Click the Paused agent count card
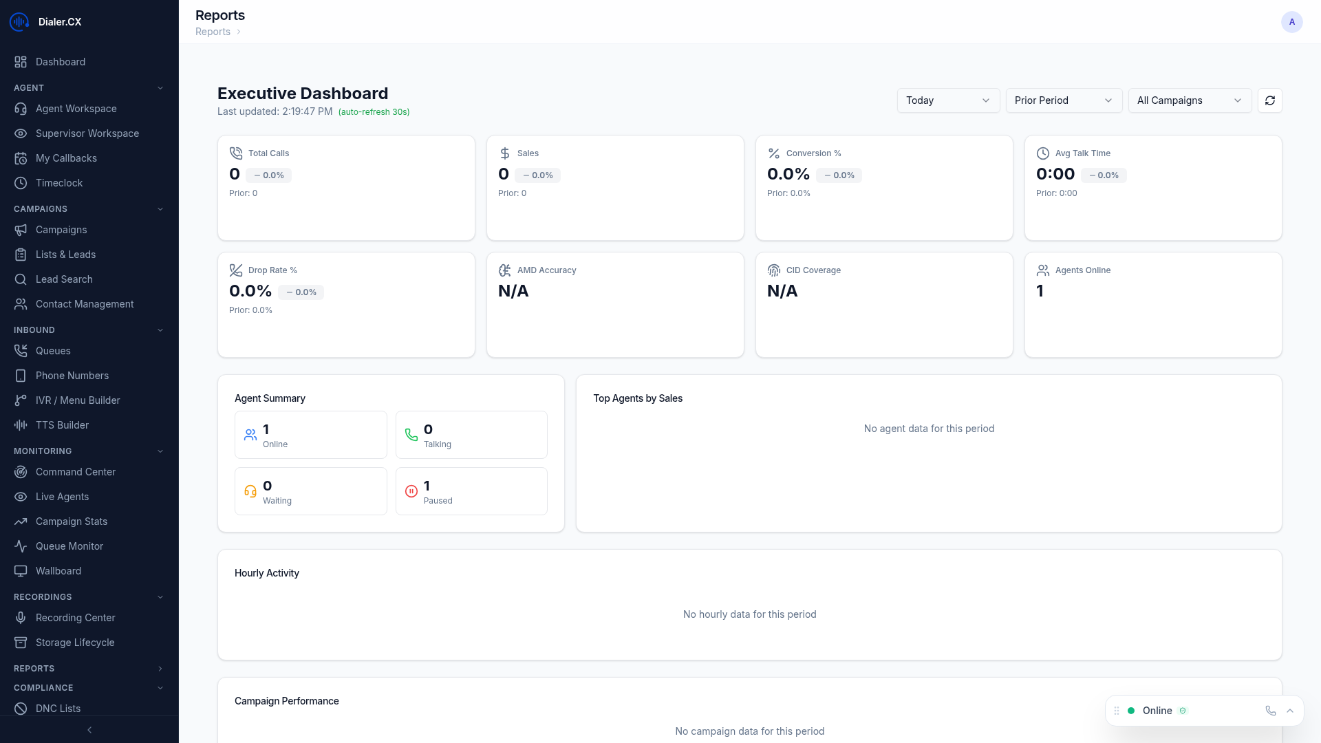Viewport: 1321px width, 743px height. click(471, 491)
